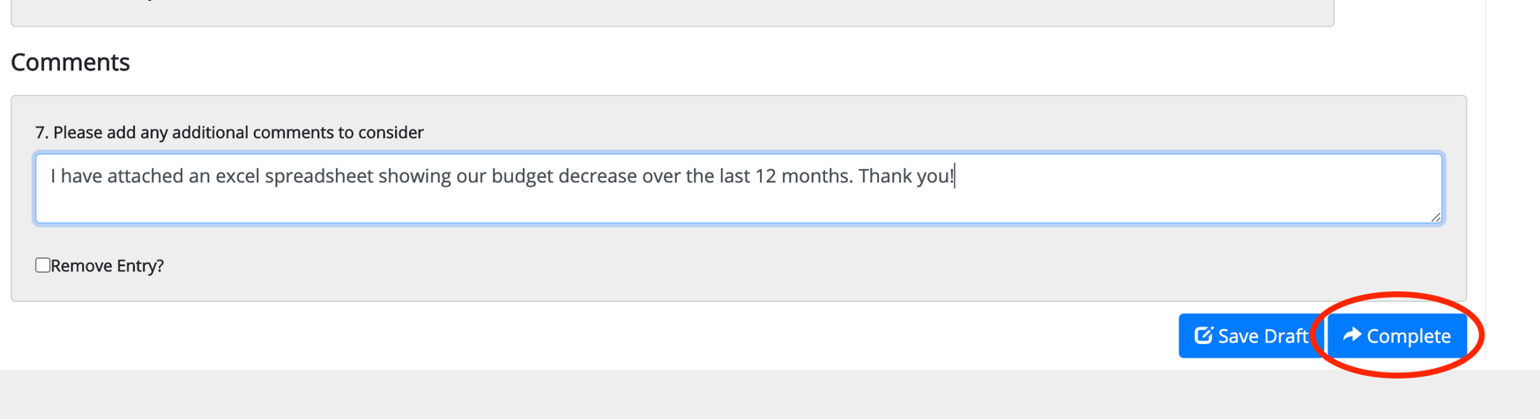Click the "Remove Entry?" label text
This screenshot has height=419, width=1540.
coord(108,266)
